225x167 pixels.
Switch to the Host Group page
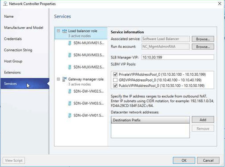coord(13,61)
